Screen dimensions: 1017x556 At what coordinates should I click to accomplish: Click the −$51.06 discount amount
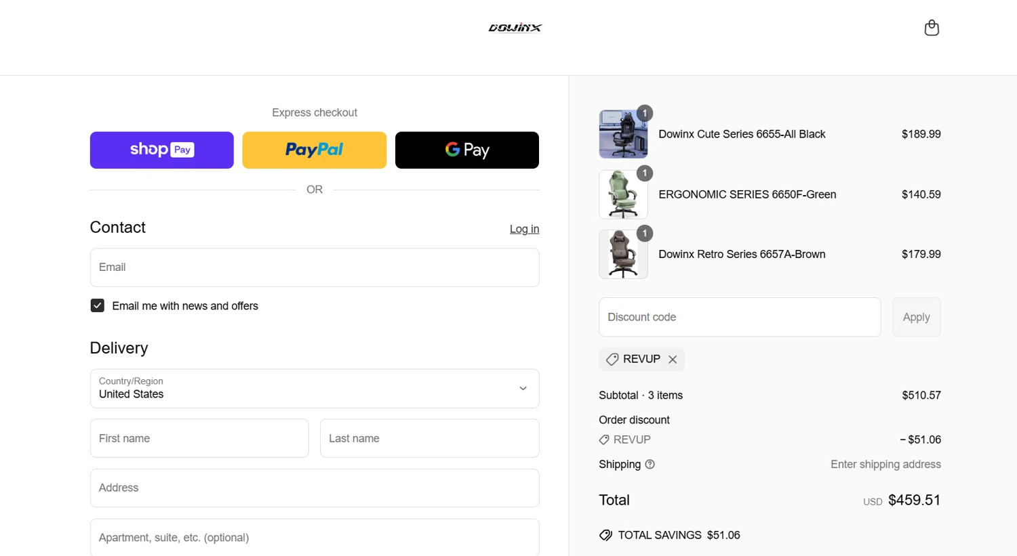pyautogui.click(x=920, y=440)
